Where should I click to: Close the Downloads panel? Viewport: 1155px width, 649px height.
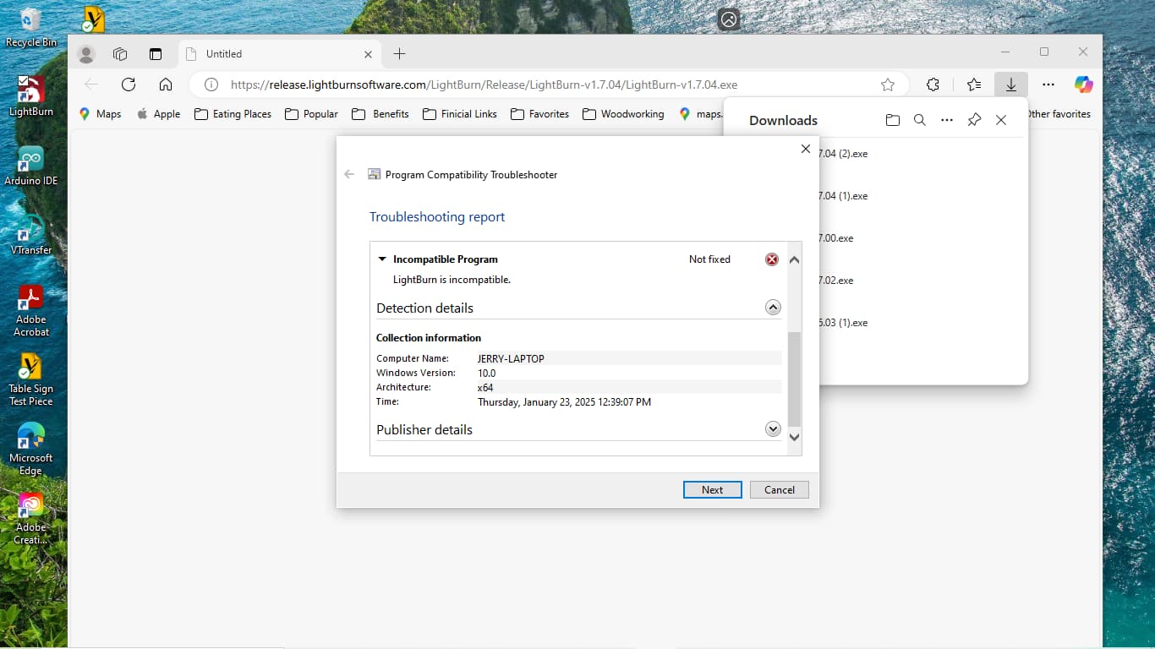1001,120
